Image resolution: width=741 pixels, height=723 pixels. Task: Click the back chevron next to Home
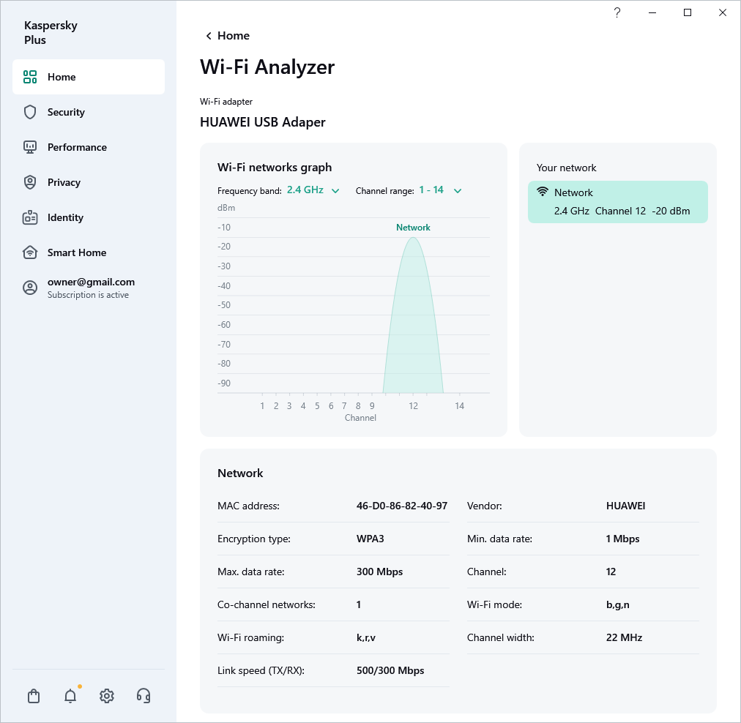209,36
